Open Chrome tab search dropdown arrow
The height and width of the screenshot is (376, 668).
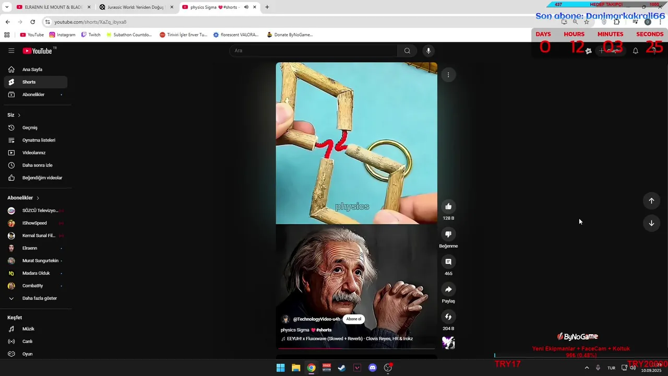[x=7, y=7]
